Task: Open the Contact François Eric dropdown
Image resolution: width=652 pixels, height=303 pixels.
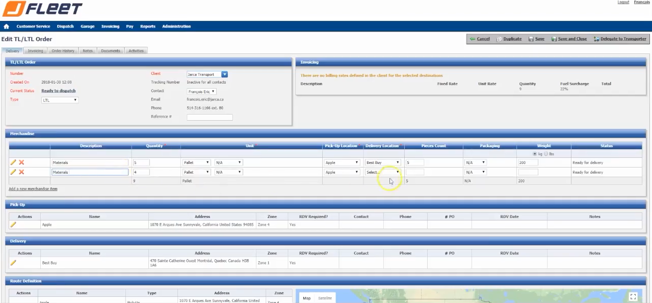Action: [201, 92]
